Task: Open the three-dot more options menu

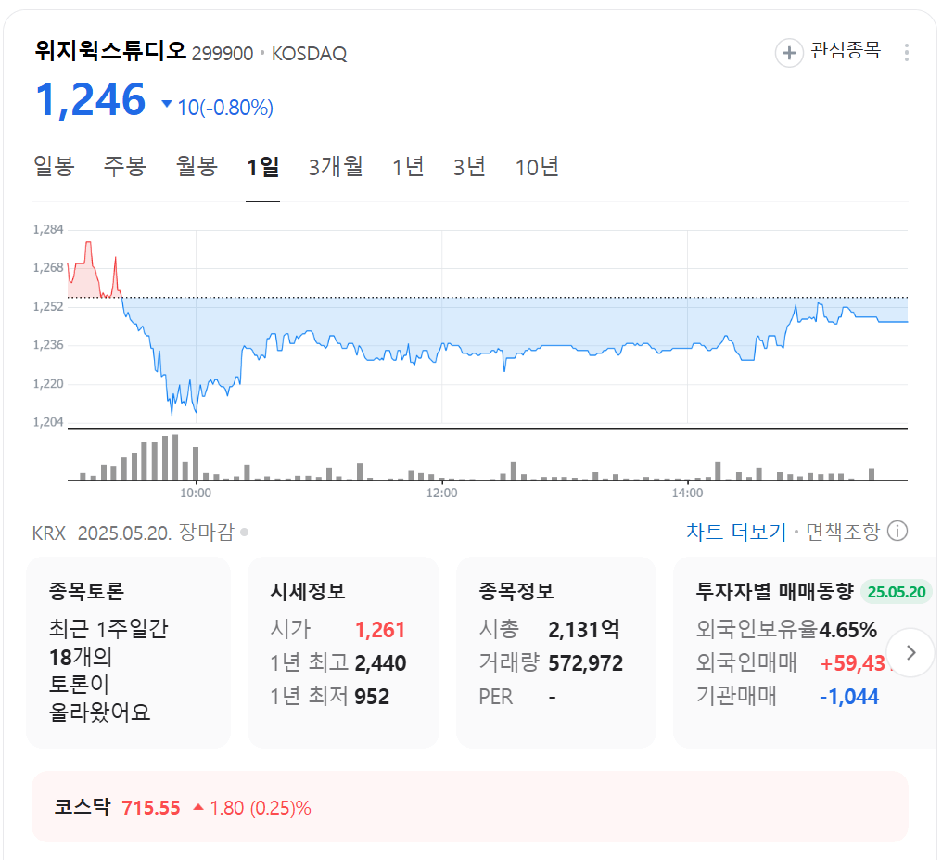Action: (906, 52)
